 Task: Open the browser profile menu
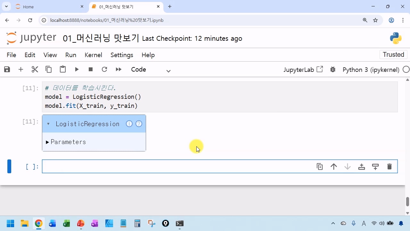[x=391, y=20]
